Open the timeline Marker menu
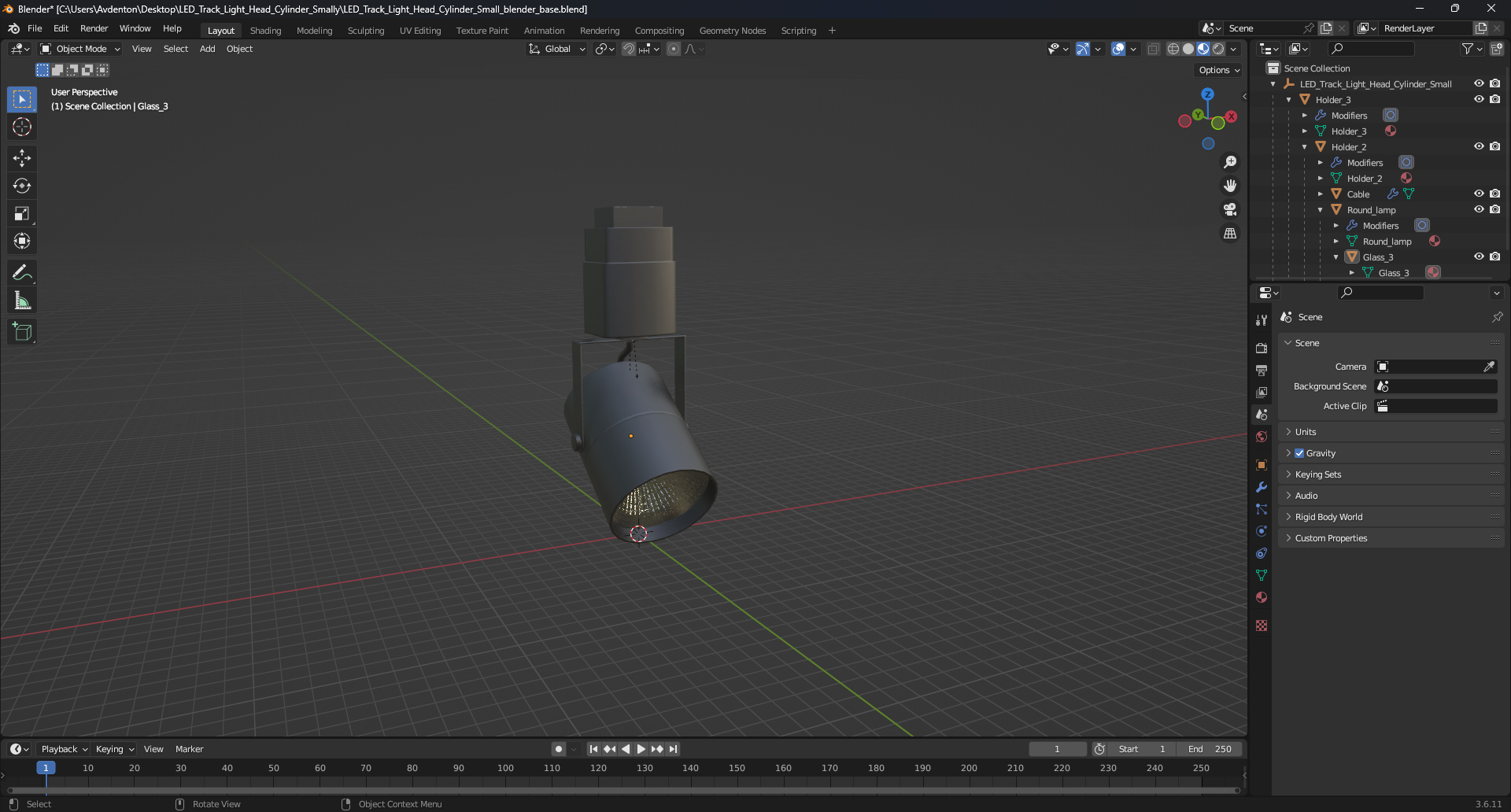Screen dimensions: 1511x812 pyautogui.click(x=189, y=749)
